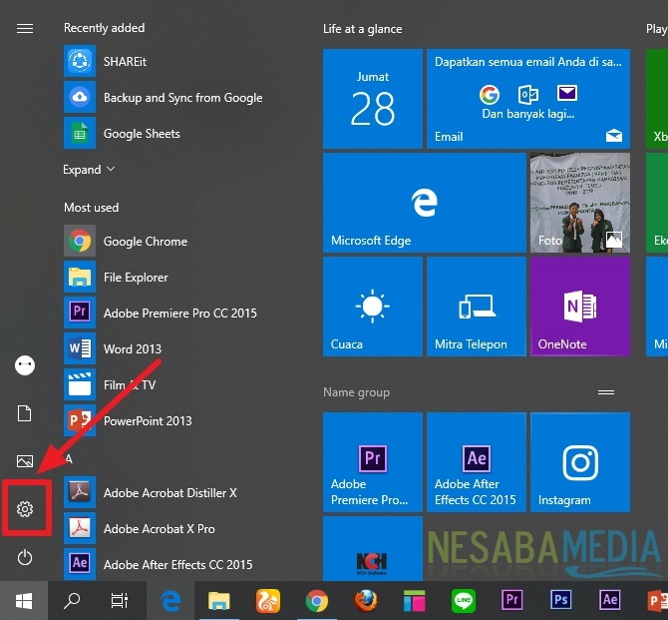
Task: Open the Adobe Premiere Pro tile
Action: point(372,462)
